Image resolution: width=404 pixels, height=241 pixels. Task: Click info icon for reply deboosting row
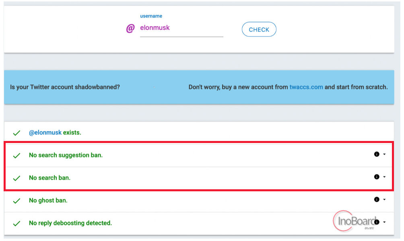point(376,222)
